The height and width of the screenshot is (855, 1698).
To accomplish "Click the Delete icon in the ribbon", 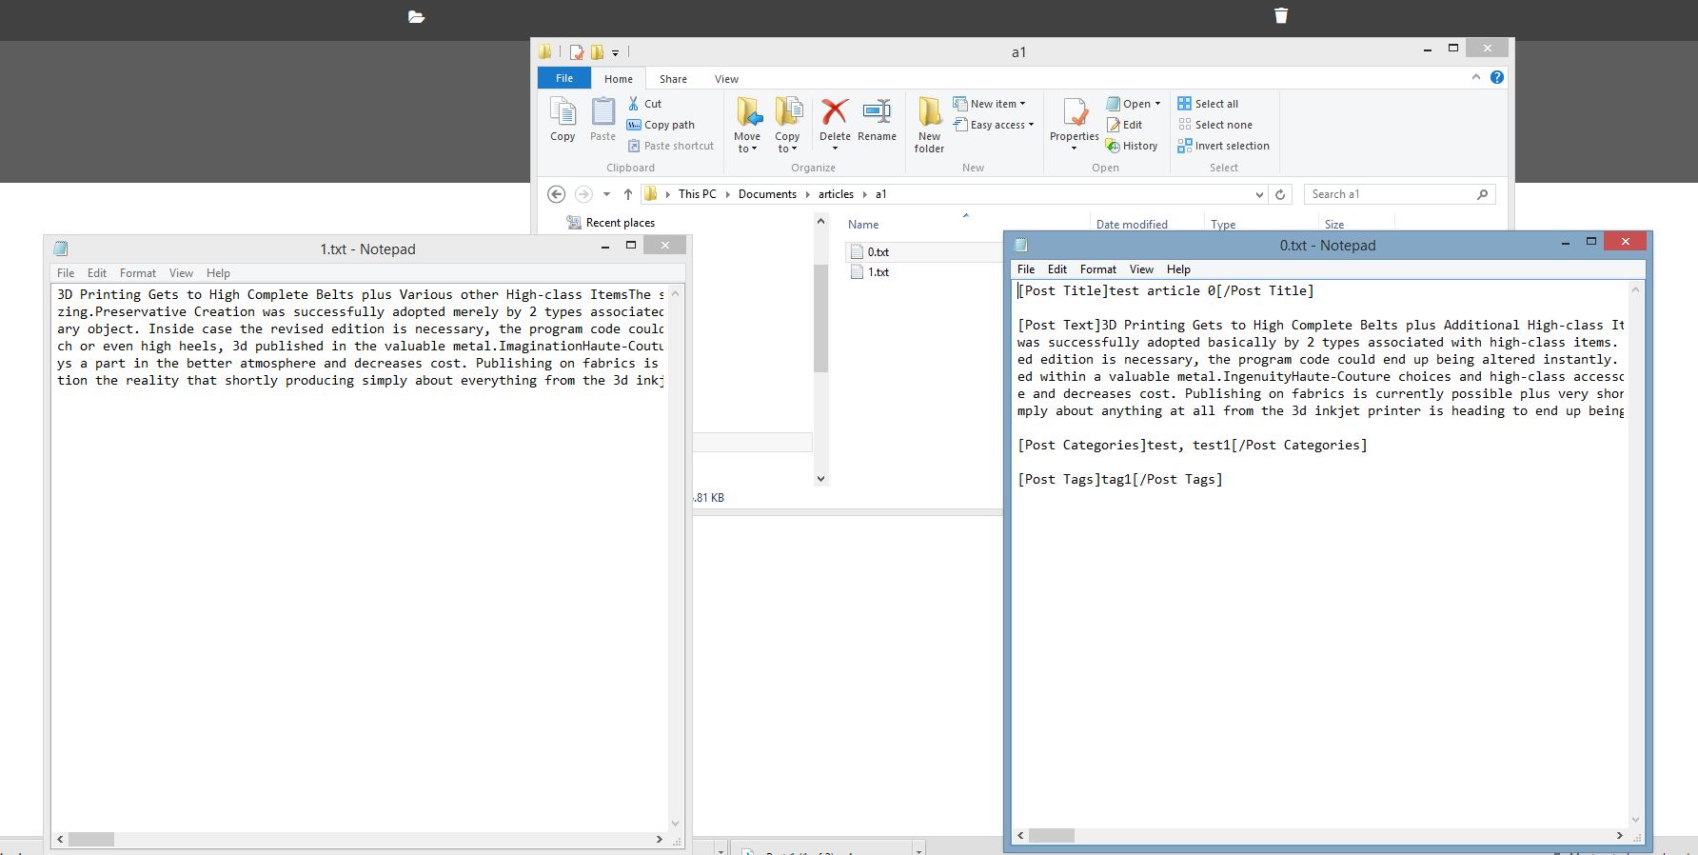I will (x=835, y=114).
